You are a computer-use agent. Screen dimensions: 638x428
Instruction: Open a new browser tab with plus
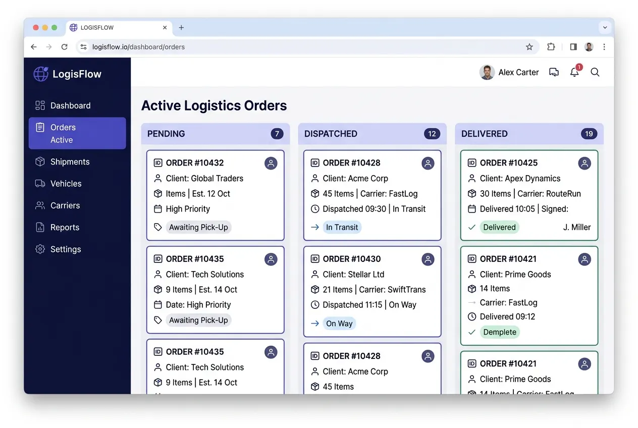point(181,28)
